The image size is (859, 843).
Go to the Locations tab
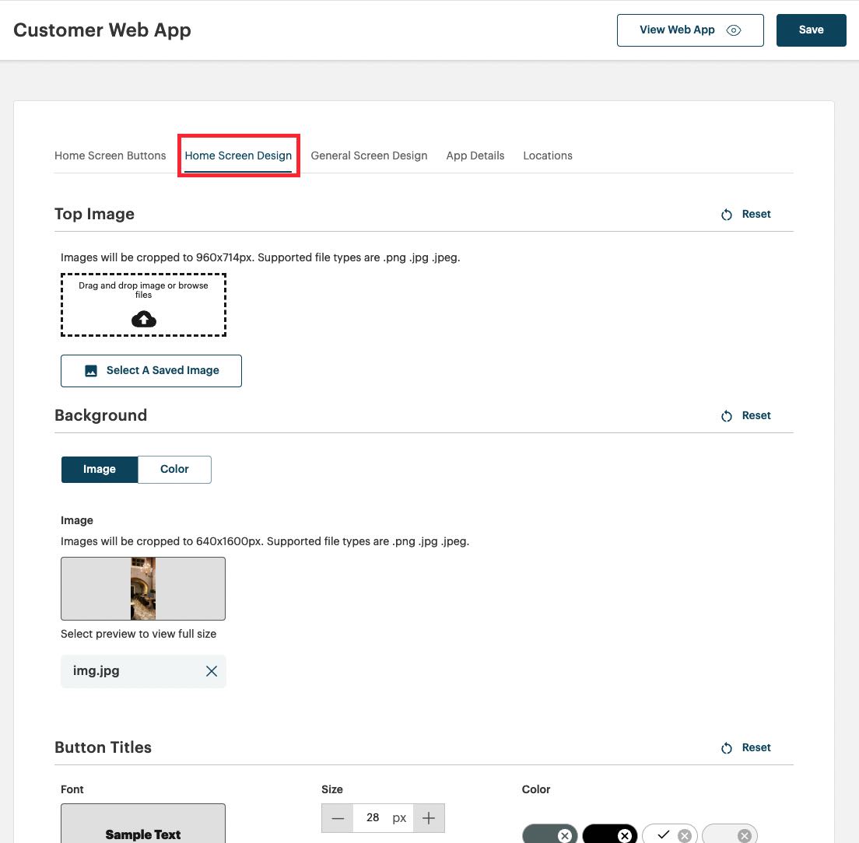(548, 156)
